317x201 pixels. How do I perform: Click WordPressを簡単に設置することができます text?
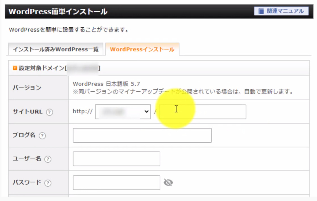tap(69, 30)
